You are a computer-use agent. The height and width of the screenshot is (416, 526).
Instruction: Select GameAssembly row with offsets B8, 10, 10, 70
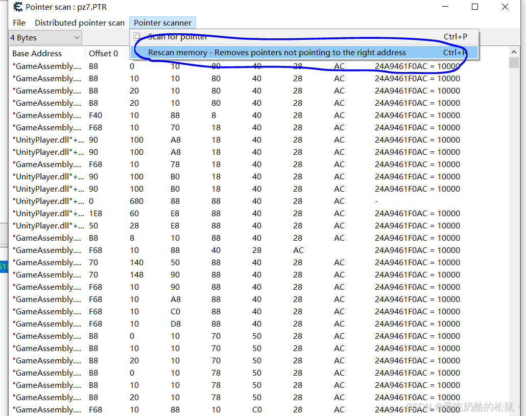[x=258, y=348]
